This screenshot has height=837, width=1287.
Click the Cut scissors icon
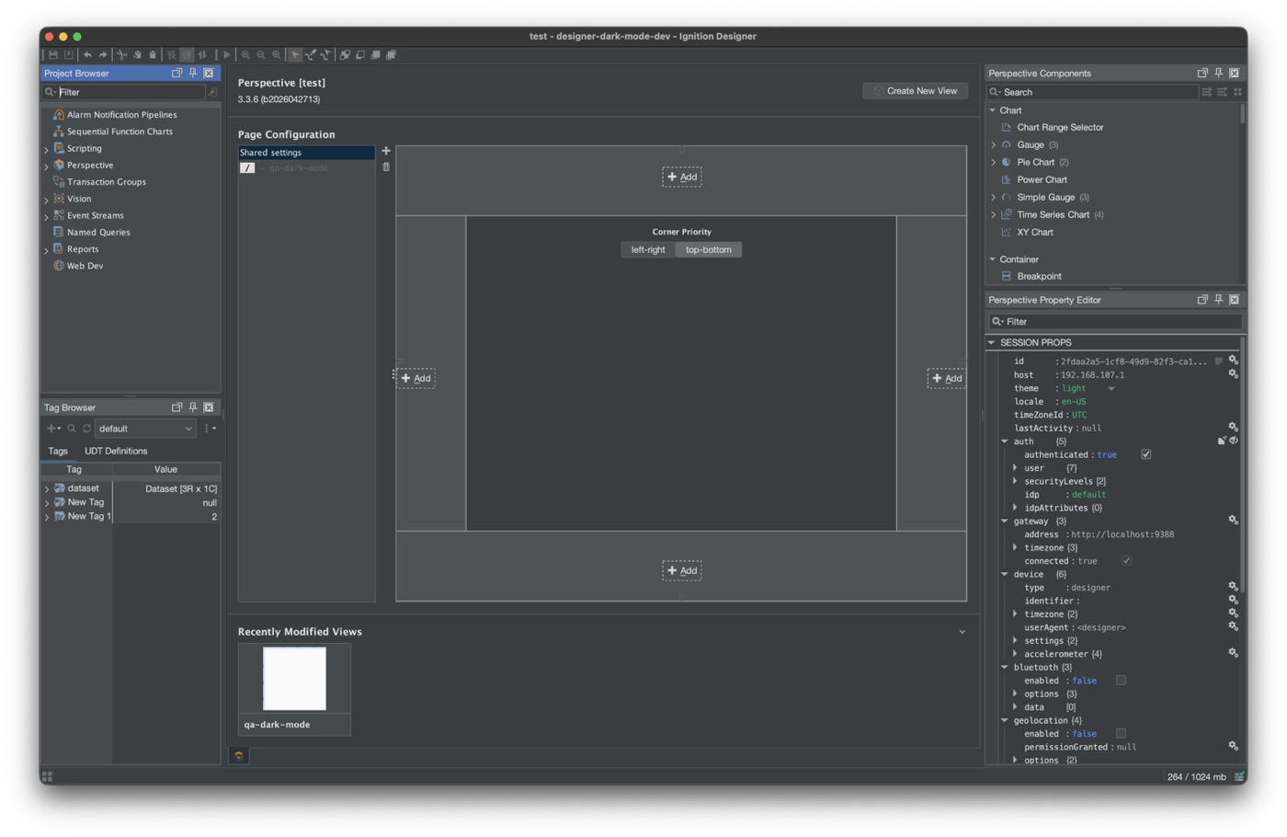(x=121, y=55)
